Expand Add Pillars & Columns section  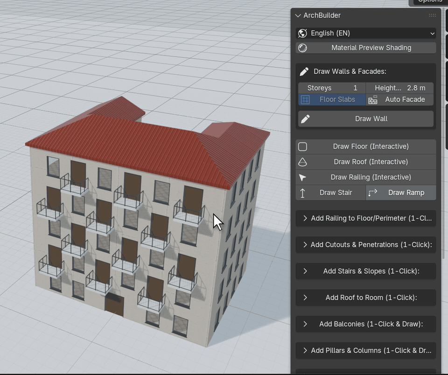pyautogui.click(x=366, y=351)
